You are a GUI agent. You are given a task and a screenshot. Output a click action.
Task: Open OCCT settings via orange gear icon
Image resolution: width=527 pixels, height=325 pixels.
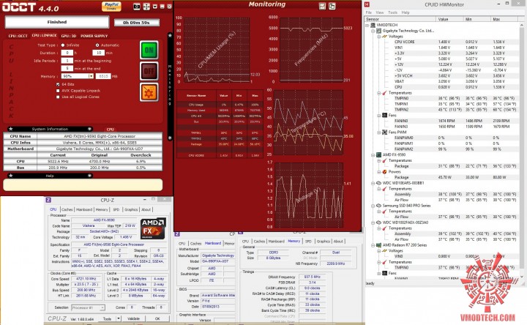(x=149, y=91)
